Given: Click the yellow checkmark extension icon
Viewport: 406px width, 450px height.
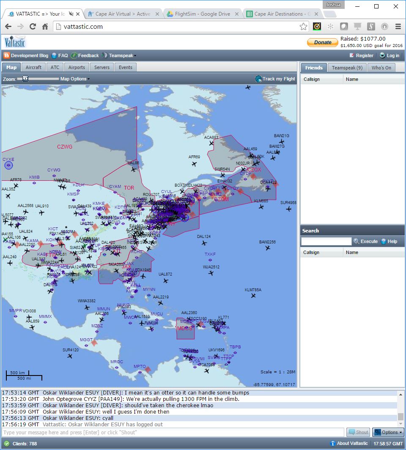Looking at the screenshot, I should (317, 27).
